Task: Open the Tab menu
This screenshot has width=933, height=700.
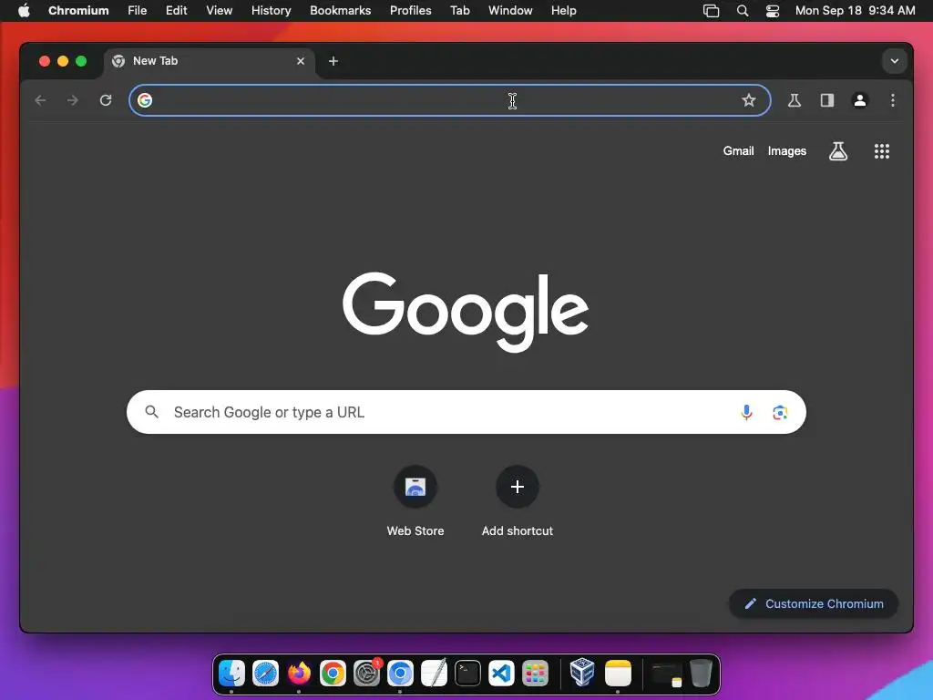Action: (460, 10)
